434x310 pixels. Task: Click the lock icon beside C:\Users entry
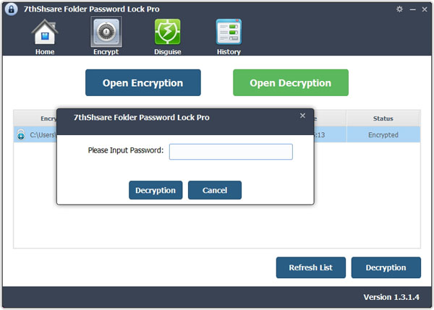21,134
